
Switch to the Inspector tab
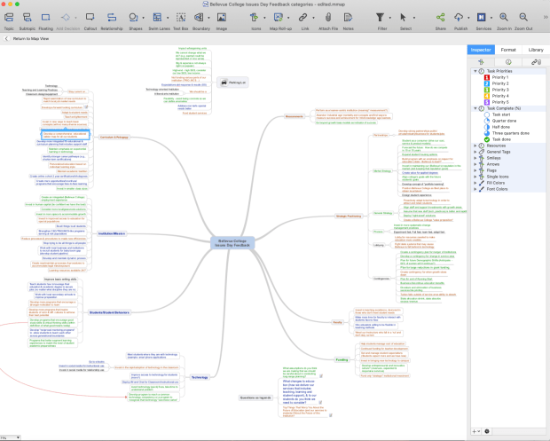click(x=481, y=50)
